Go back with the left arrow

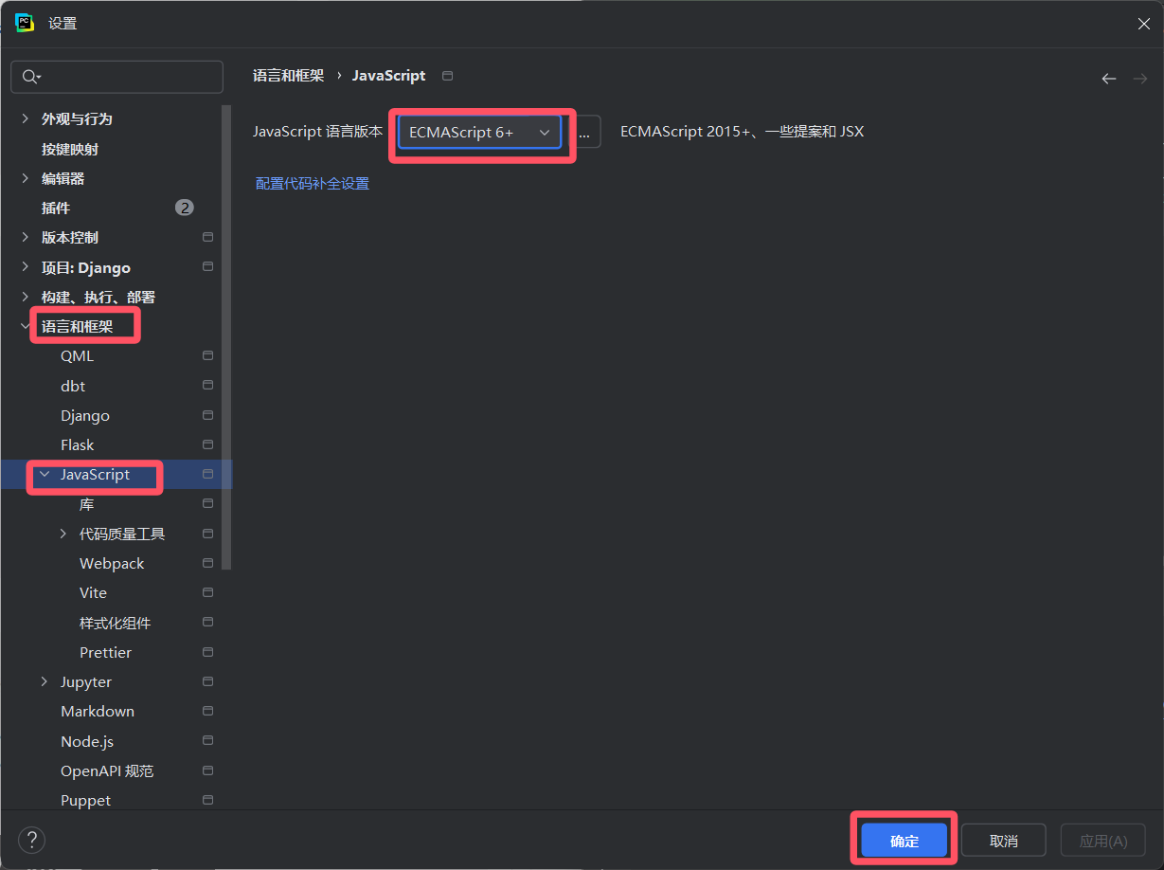pos(1108,79)
